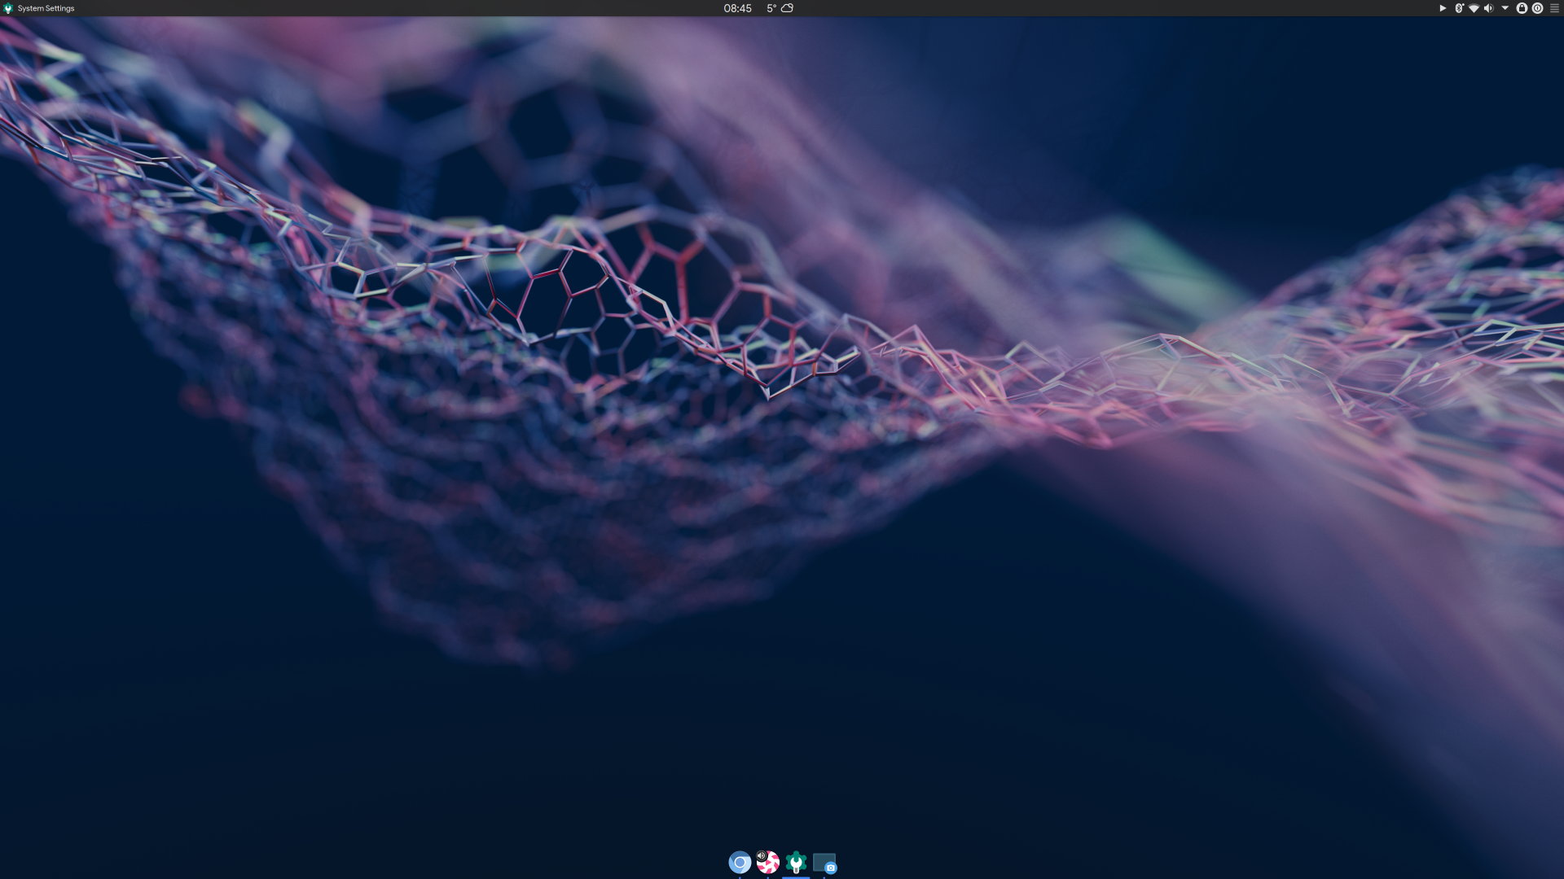Mute the audio badge on the music player icon

click(761, 855)
